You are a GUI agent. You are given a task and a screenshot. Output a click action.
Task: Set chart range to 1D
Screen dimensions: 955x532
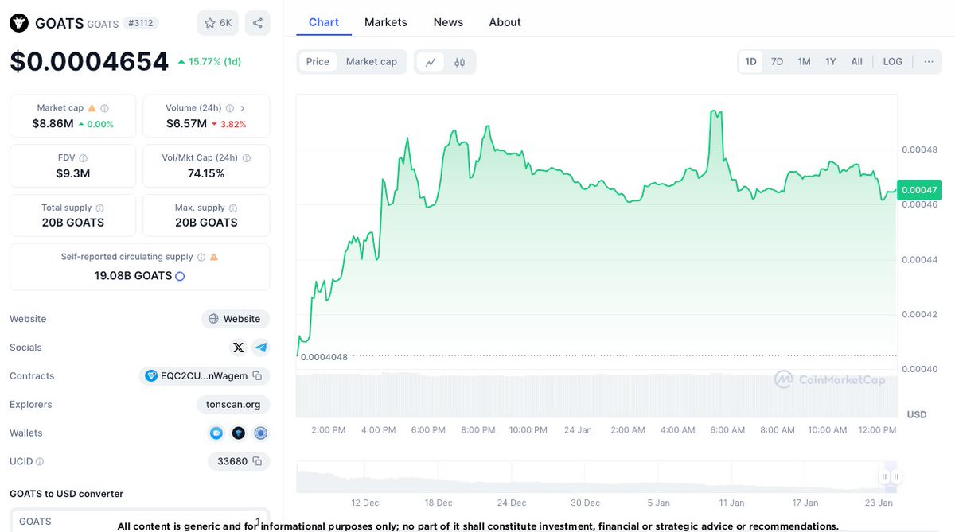(750, 62)
